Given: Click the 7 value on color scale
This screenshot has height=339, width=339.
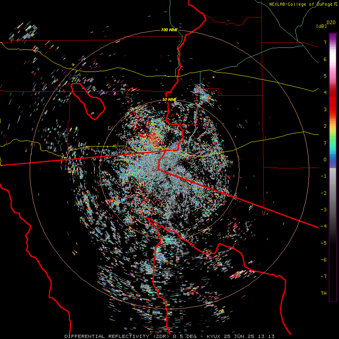Looking at the screenshot, I should [325, 42].
